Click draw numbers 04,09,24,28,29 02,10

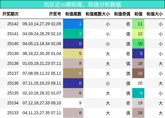42,34
